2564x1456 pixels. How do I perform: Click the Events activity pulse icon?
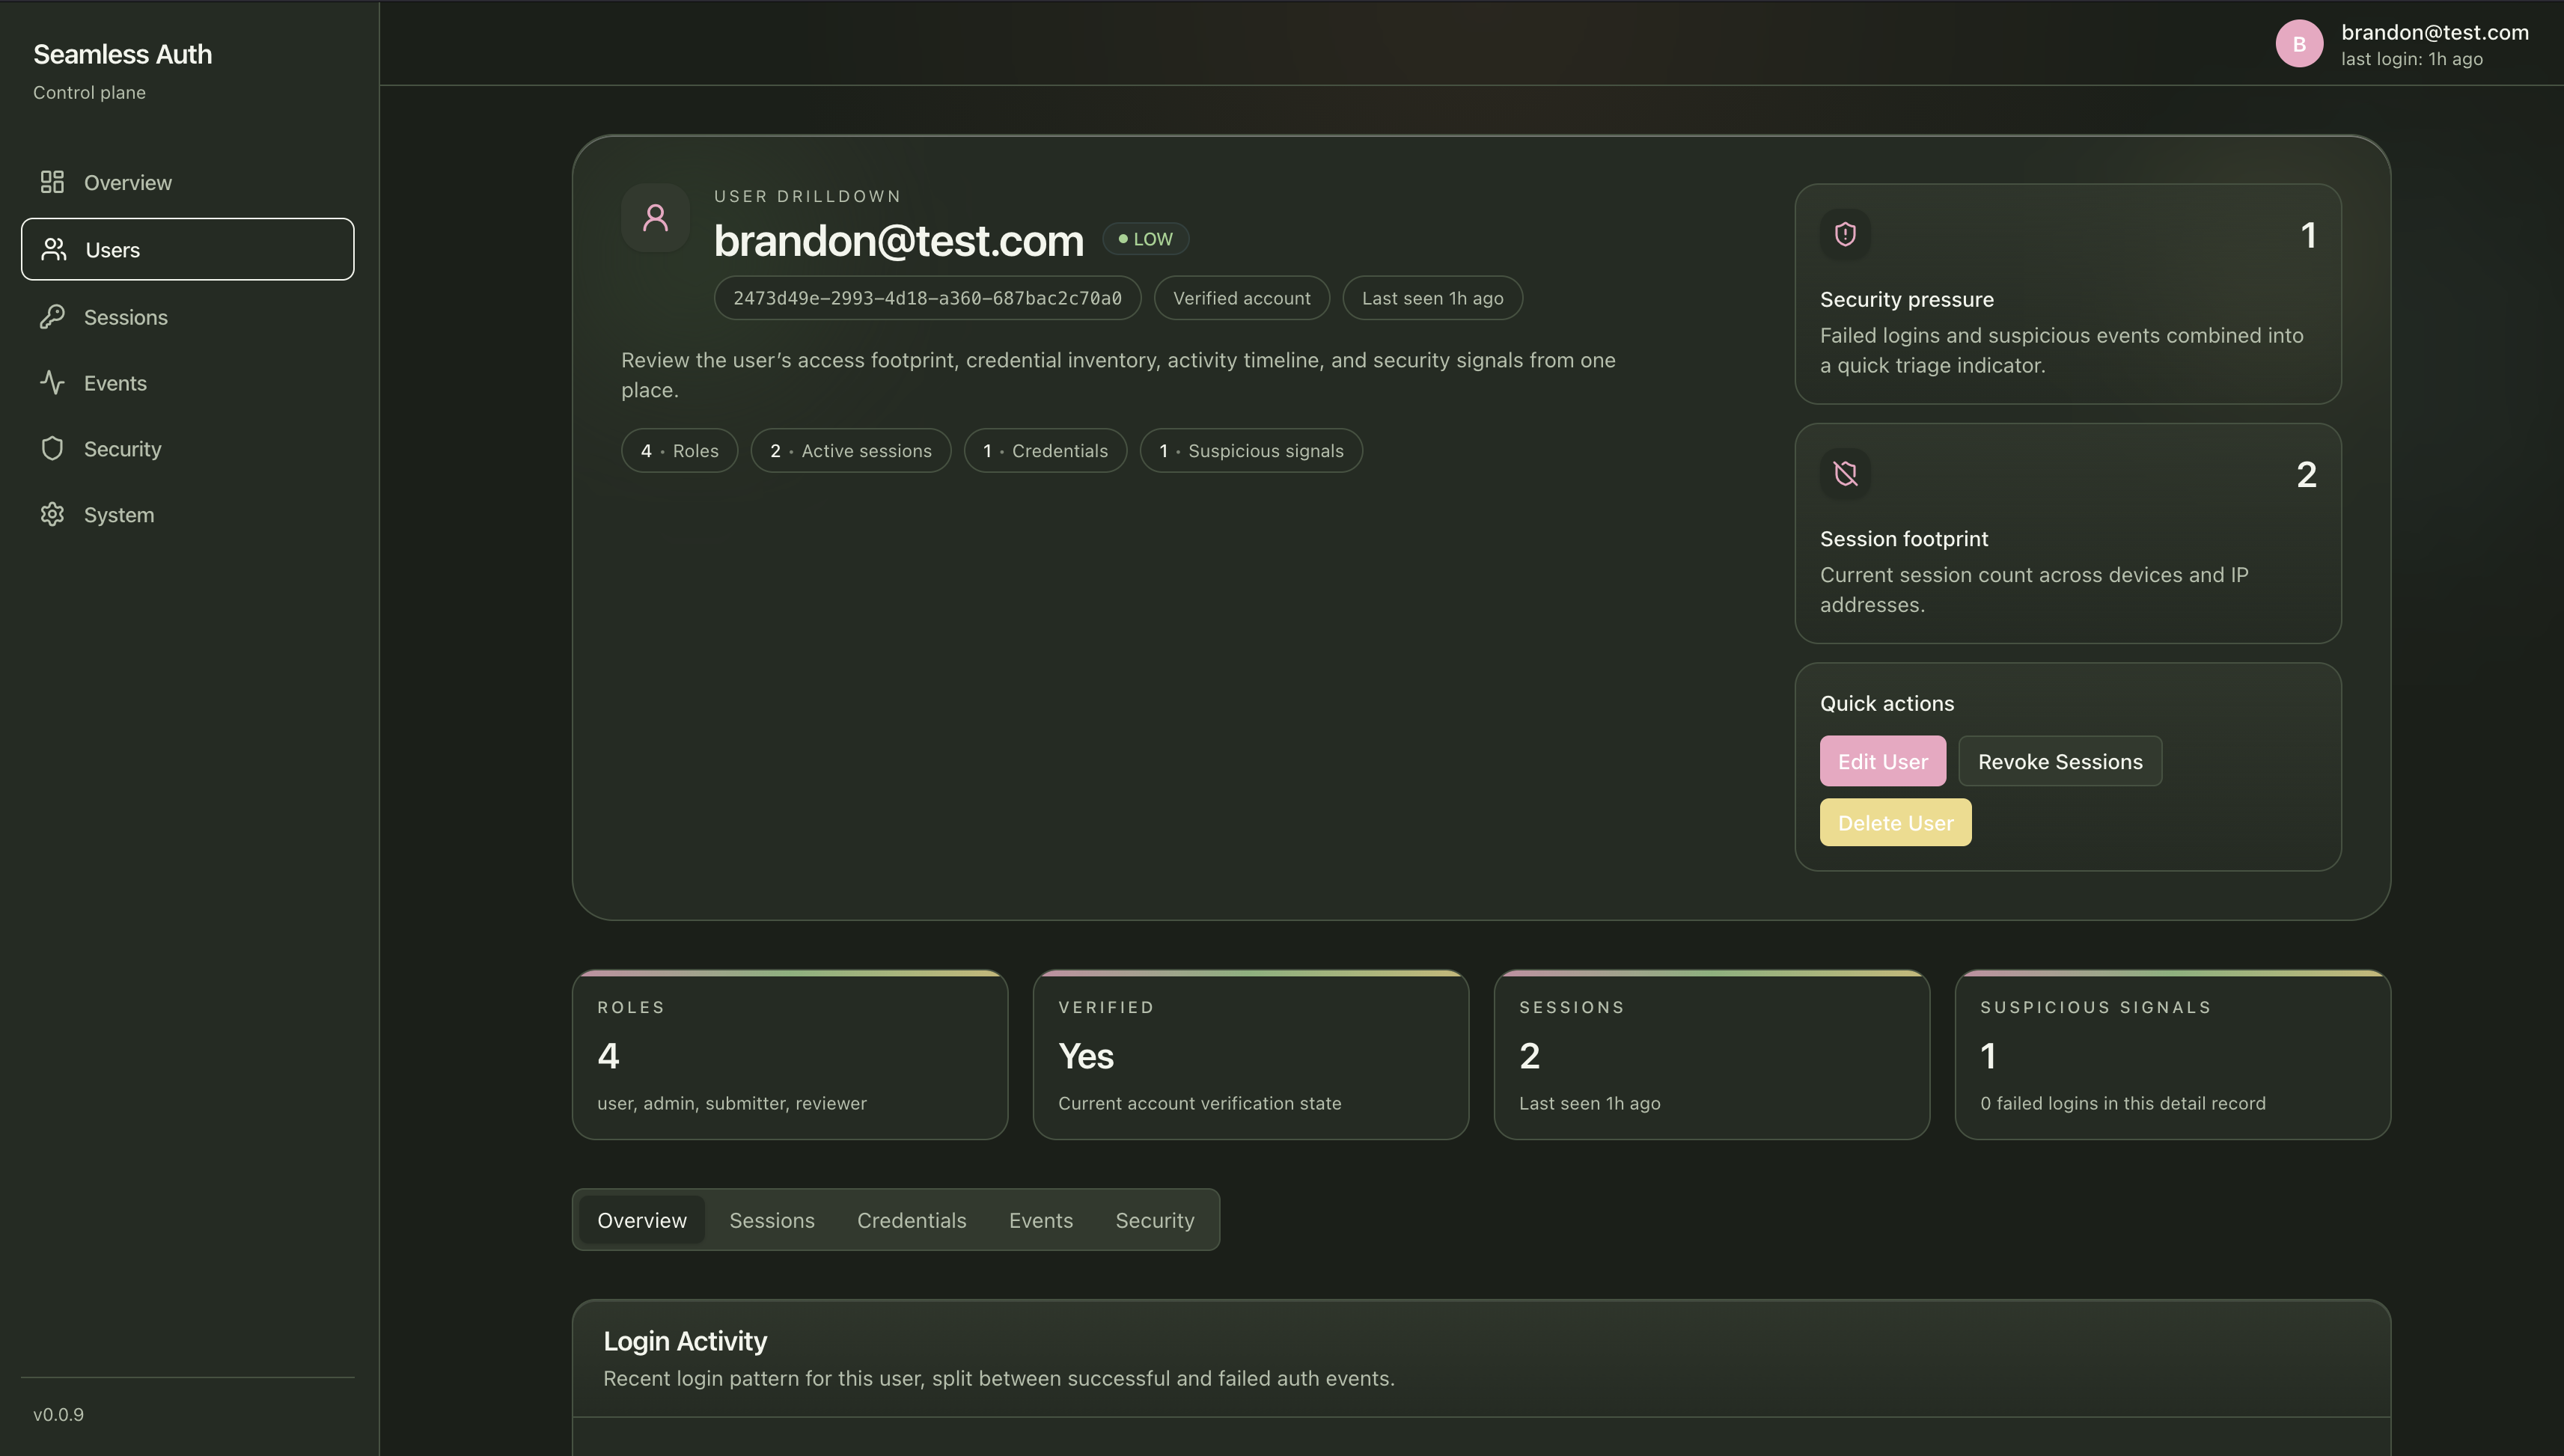pos(52,382)
